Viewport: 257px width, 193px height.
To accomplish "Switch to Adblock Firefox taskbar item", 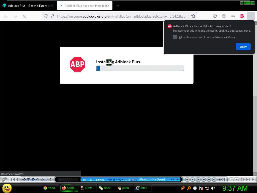I will 69,188.
